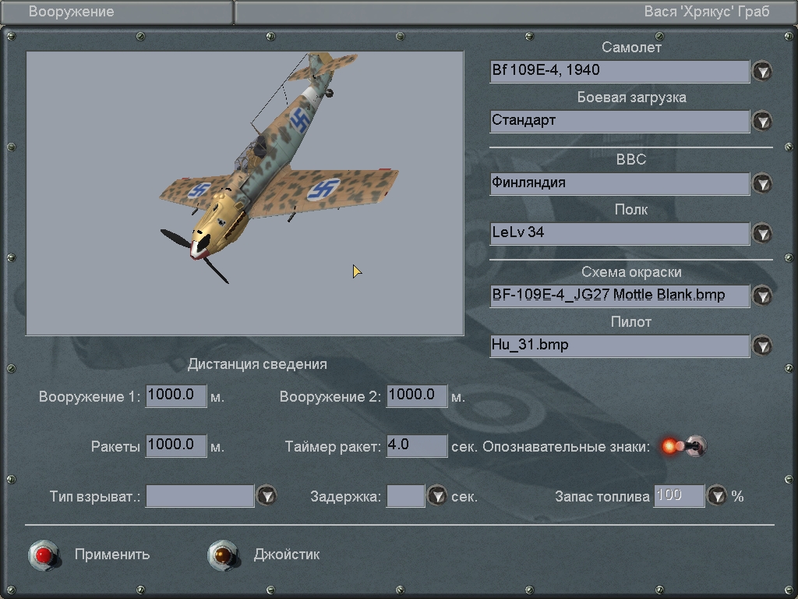Click the Тип взрыват. empty field
This screenshot has width=798, height=599.
200,495
